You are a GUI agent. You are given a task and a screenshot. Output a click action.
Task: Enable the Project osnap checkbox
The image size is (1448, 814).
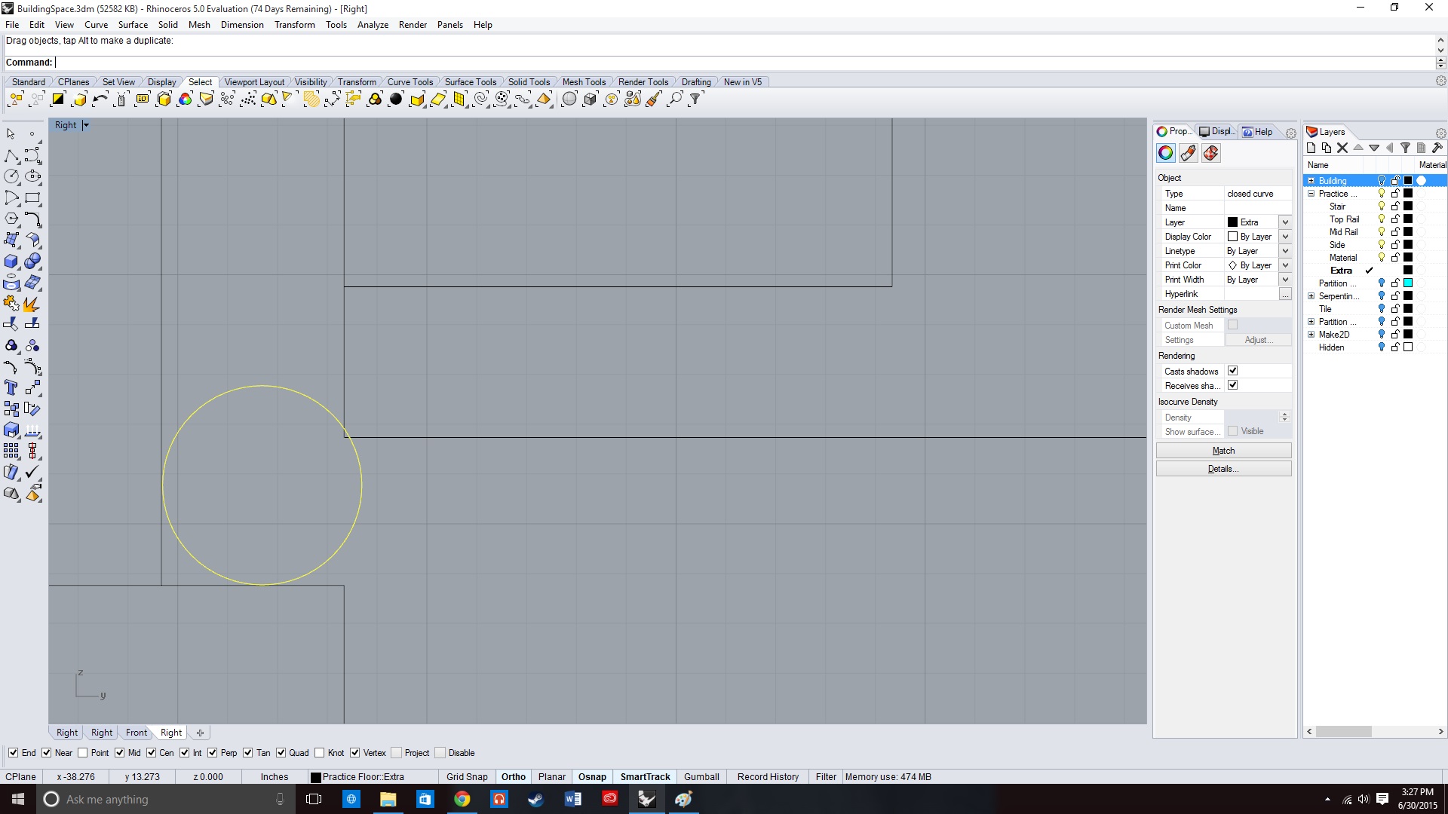point(396,753)
